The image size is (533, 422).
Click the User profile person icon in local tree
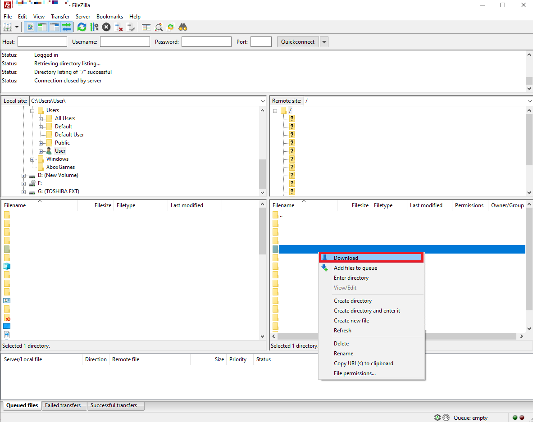[x=49, y=151]
